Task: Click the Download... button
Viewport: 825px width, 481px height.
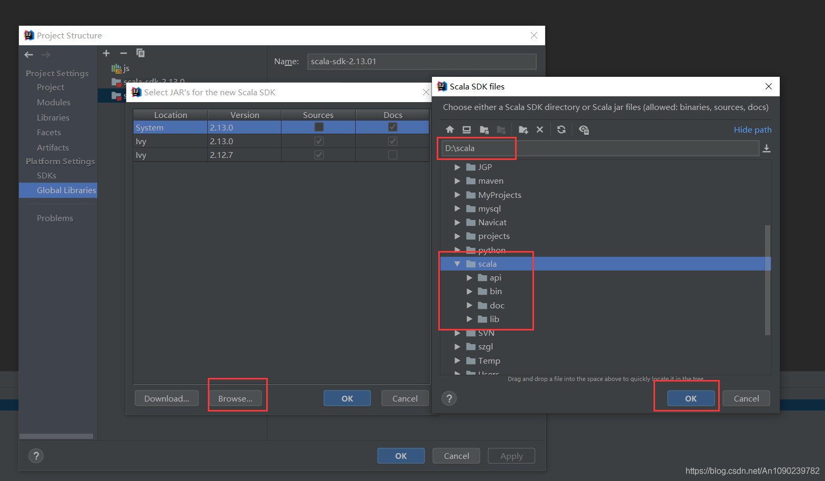Action: point(166,398)
